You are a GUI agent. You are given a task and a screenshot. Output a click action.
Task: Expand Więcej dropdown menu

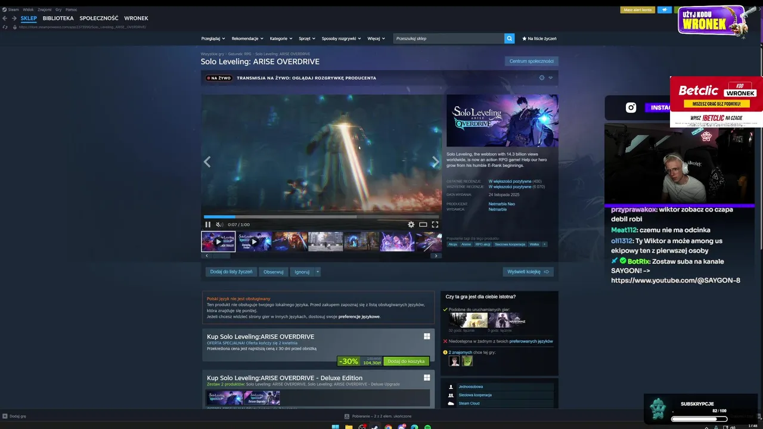tap(376, 38)
